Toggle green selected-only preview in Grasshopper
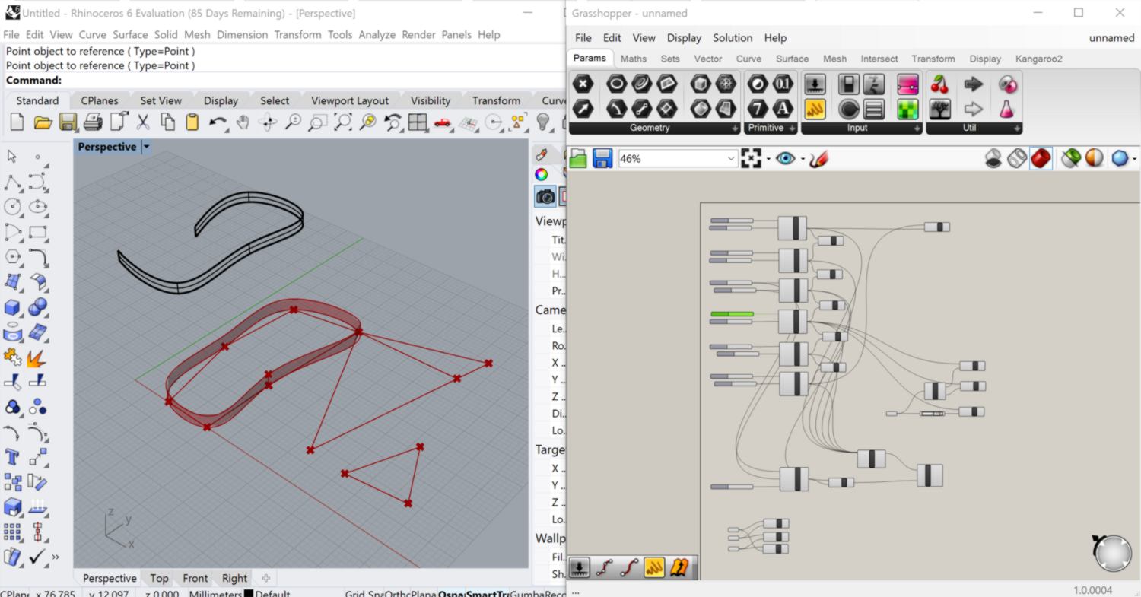Screen dimensions: 1141x597 (1070, 158)
